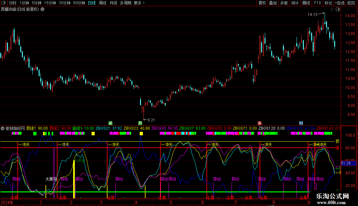The width and height of the screenshot is (358, 206).
Task: Select the 30分钟 period tab
Action: (65, 3)
